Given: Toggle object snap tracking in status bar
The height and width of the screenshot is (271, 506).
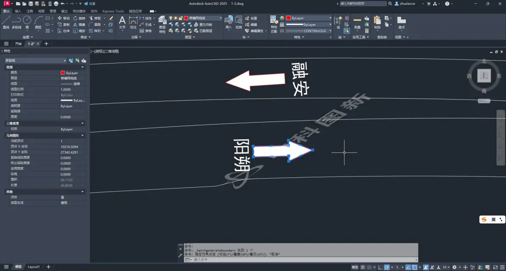Looking at the screenshot, I should click(408, 267).
